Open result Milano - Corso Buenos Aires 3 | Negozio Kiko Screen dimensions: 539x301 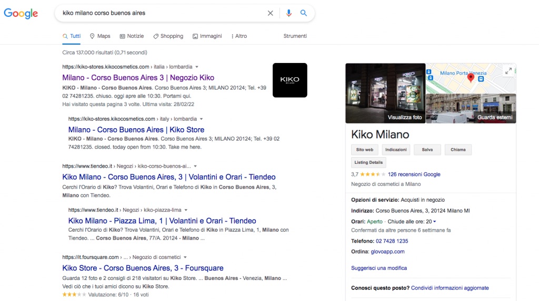(138, 78)
